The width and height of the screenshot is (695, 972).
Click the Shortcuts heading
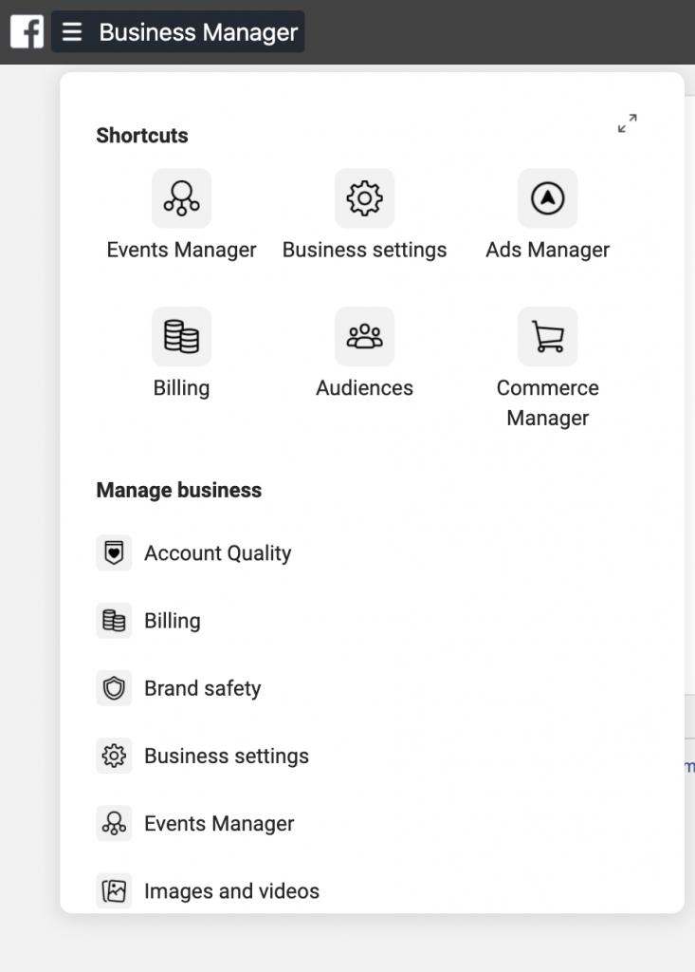click(142, 135)
